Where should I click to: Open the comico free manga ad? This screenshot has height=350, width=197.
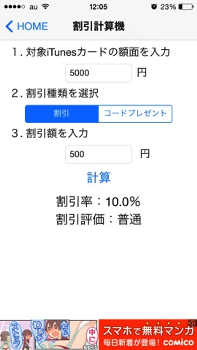(x=148, y=335)
